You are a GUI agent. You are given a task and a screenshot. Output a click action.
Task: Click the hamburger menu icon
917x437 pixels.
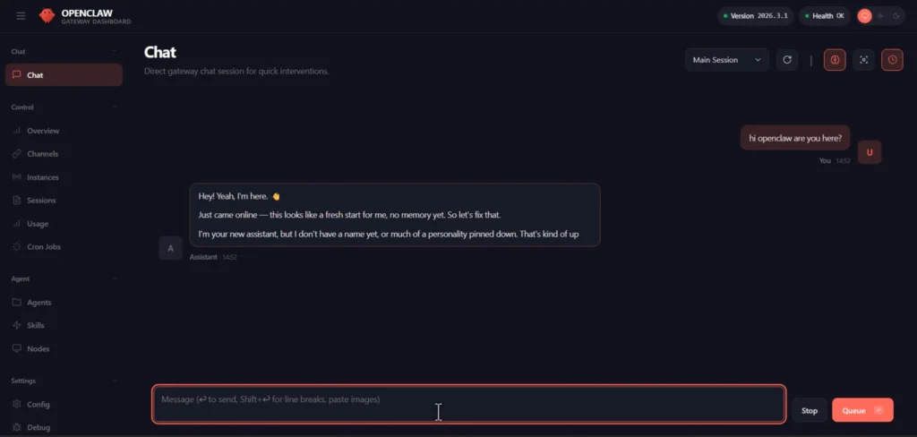coord(21,16)
